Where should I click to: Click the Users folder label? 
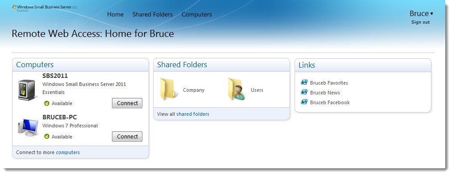(257, 90)
